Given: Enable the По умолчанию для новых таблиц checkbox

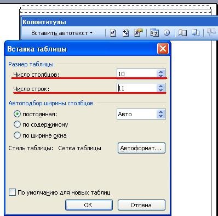Looking at the screenshot, I should click(x=12, y=192).
